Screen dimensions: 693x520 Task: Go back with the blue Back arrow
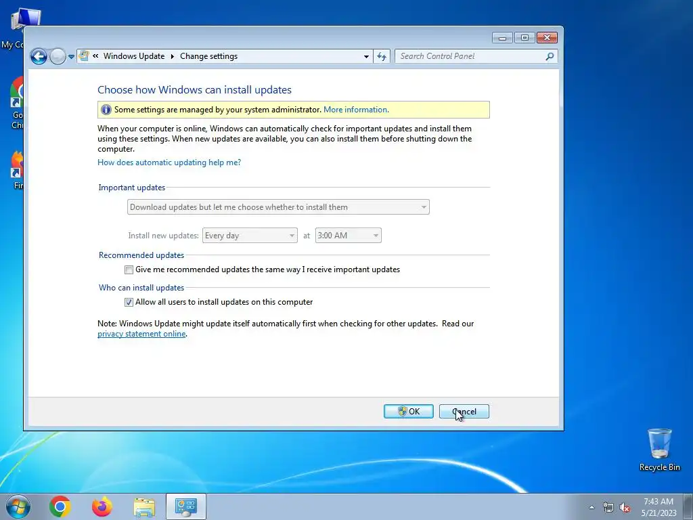39,57
